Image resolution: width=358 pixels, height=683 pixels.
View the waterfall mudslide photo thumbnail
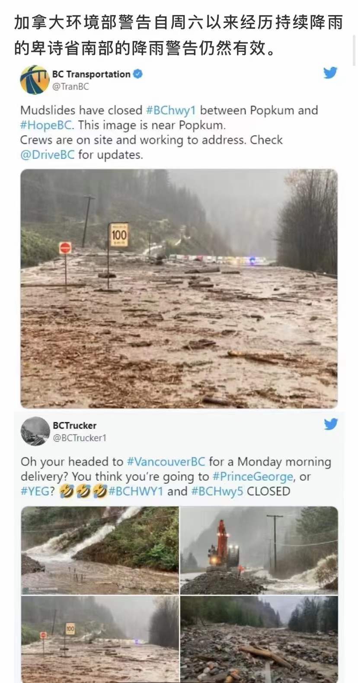coord(100,550)
